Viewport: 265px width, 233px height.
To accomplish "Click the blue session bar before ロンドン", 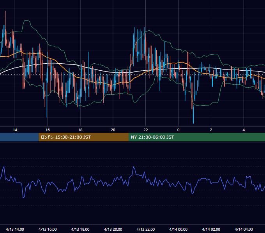I will pyautogui.click(x=19, y=137).
